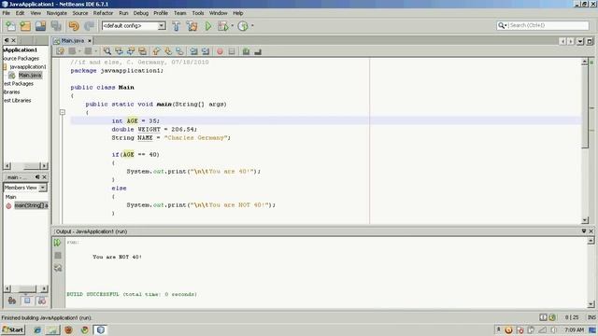The width and height of the screenshot is (598, 336).
Task: Click NetBeans taskbar button
Action: click(x=101, y=329)
